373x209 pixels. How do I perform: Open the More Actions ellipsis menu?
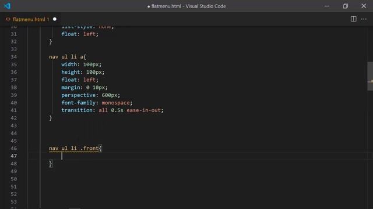(x=364, y=19)
